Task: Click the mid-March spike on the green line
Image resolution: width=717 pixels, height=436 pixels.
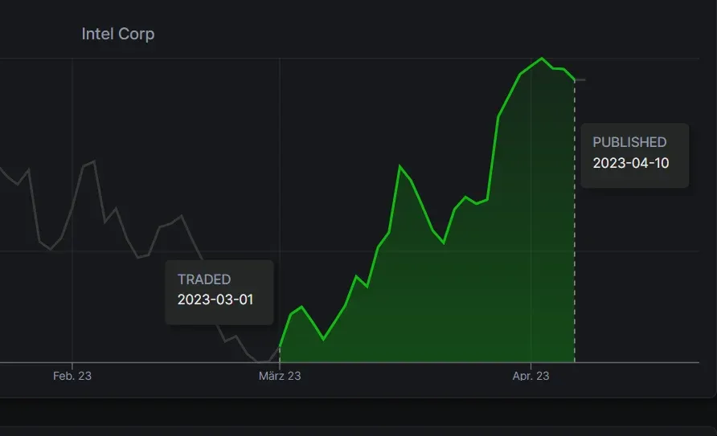Action: pos(399,166)
